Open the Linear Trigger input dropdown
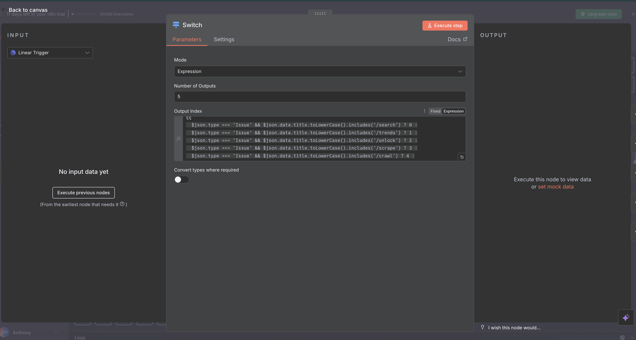The image size is (636, 340). click(x=50, y=53)
